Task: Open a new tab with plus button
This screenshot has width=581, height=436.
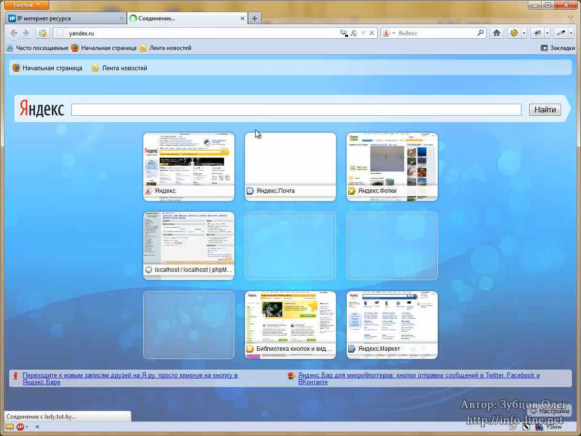Action: pyautogui.click(x=255, y=18)
